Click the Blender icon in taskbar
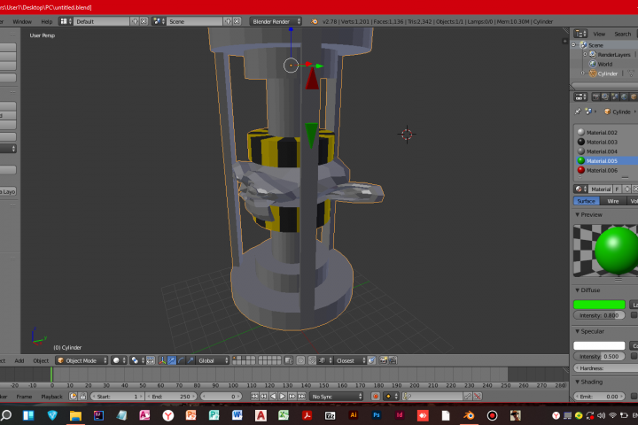Viewport: 638px width, 425px height. click(469, 415)
